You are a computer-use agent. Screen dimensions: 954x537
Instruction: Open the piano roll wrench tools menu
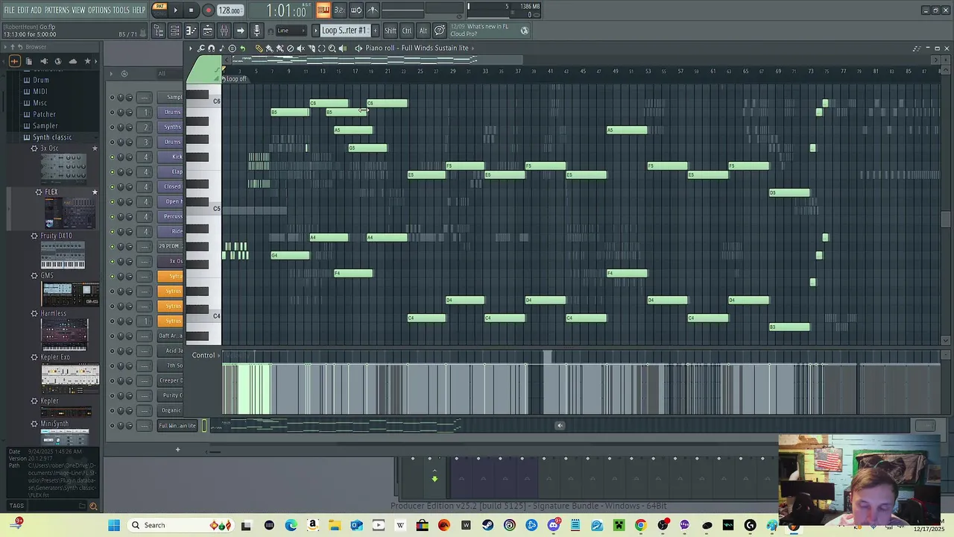pyautogui.click(x=200, y=48)
